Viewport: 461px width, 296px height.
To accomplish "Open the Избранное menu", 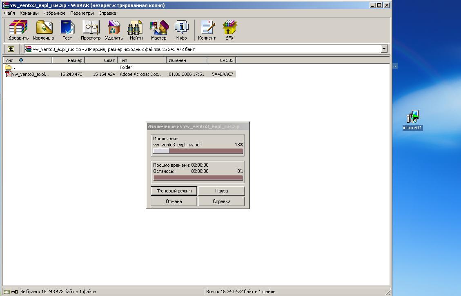I will pos(54,13).
